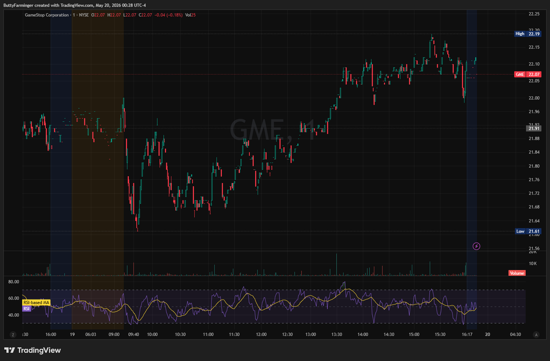Click the 15:00 time axis label
The width and height of the screenshot is (550, 361).
click(x=414, y=335)
